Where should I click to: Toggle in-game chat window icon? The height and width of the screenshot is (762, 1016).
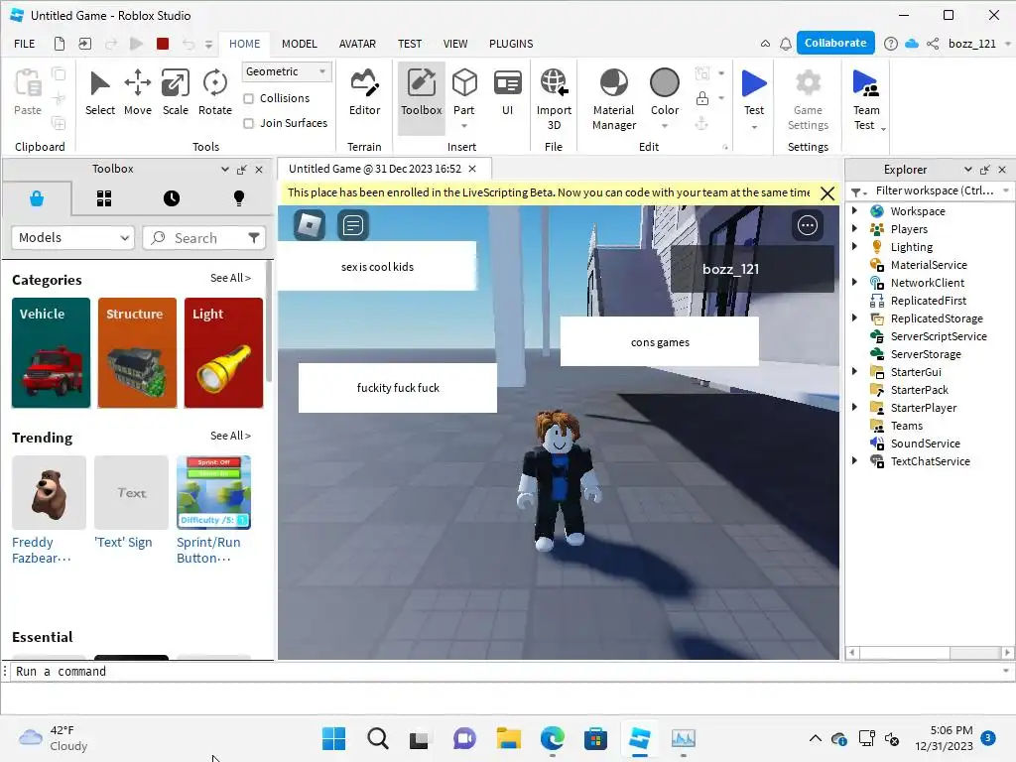pos(353,225)
